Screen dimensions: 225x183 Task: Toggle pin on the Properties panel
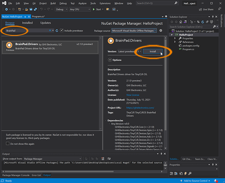click(213, 164)
